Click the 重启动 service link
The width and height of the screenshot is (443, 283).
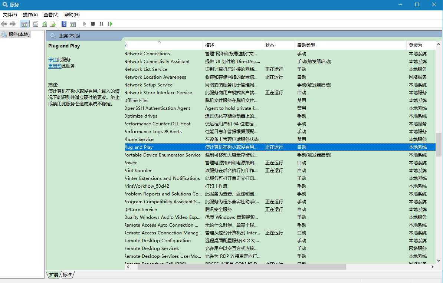click(55, 66)
